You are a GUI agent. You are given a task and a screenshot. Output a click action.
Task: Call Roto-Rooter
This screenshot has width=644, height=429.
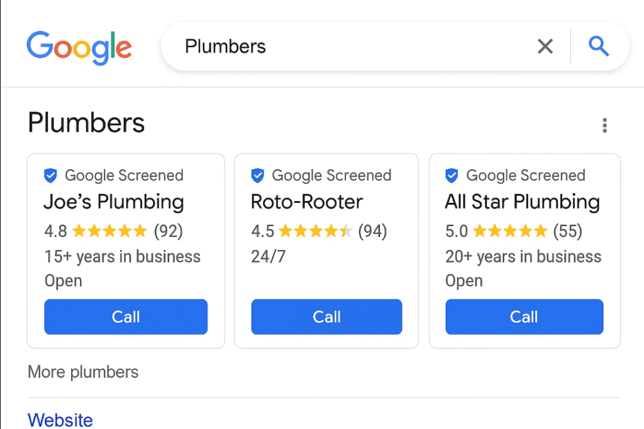tap(326, 317)
